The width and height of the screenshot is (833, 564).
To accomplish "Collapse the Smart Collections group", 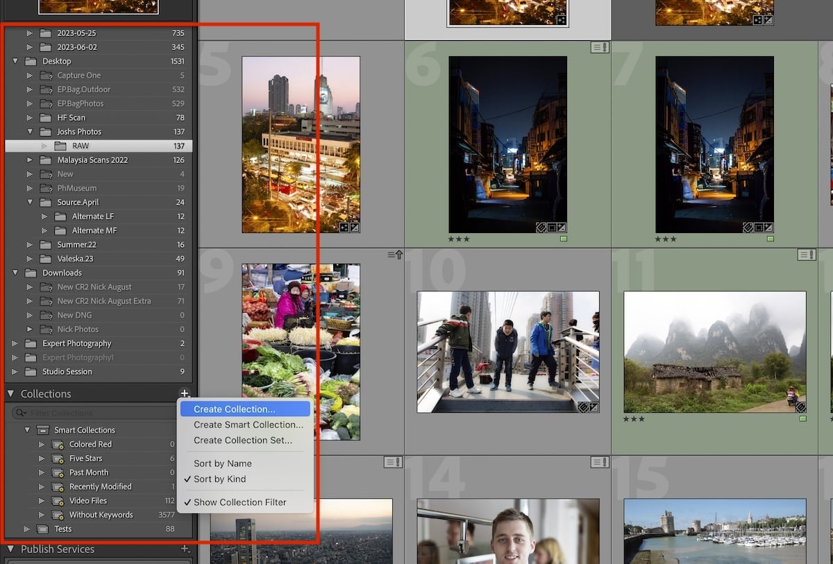I will (x=28, y=429).
